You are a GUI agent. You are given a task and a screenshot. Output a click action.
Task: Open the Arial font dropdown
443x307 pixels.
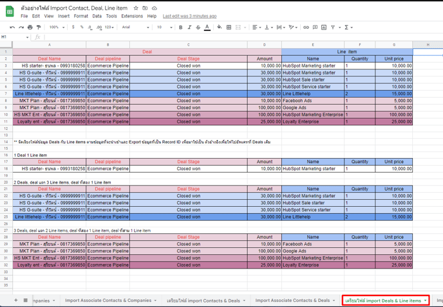point(135,28)
